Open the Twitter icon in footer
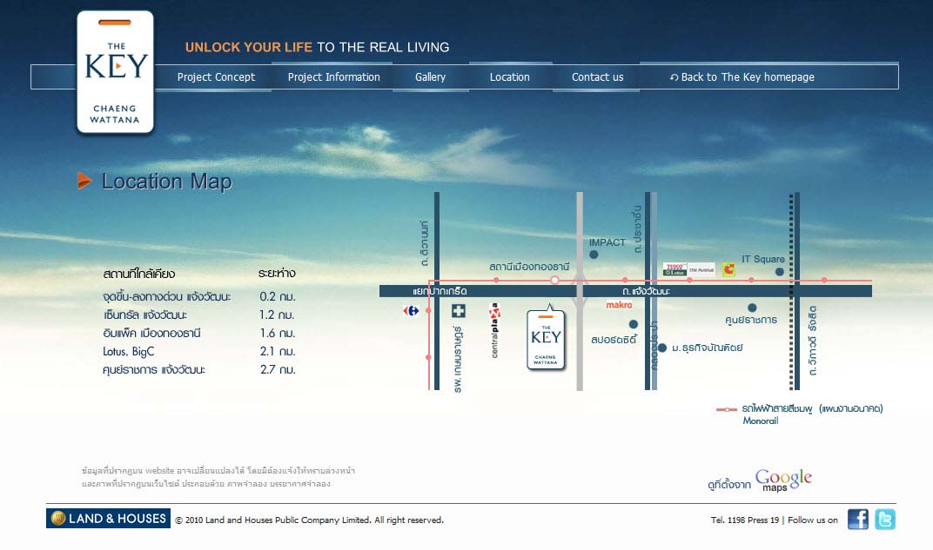The image size is (933, 550). [884, 520]
